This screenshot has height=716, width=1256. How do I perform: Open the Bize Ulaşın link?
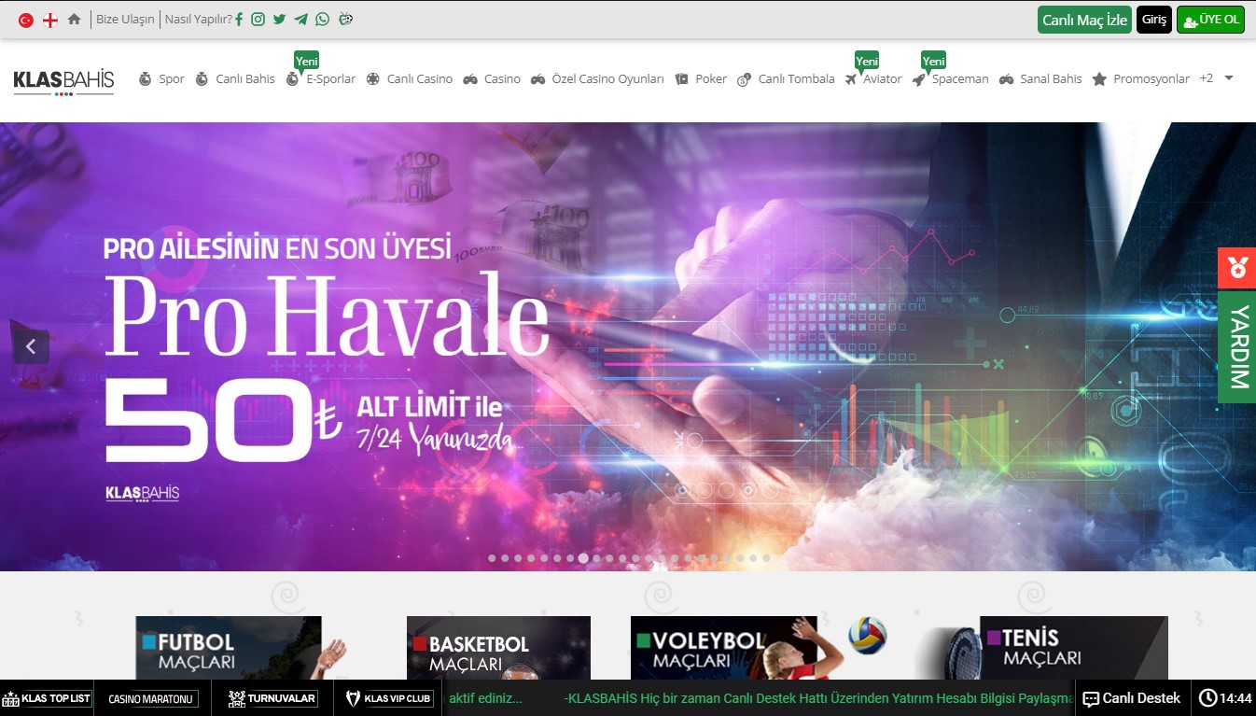click(x=125, y=20)
